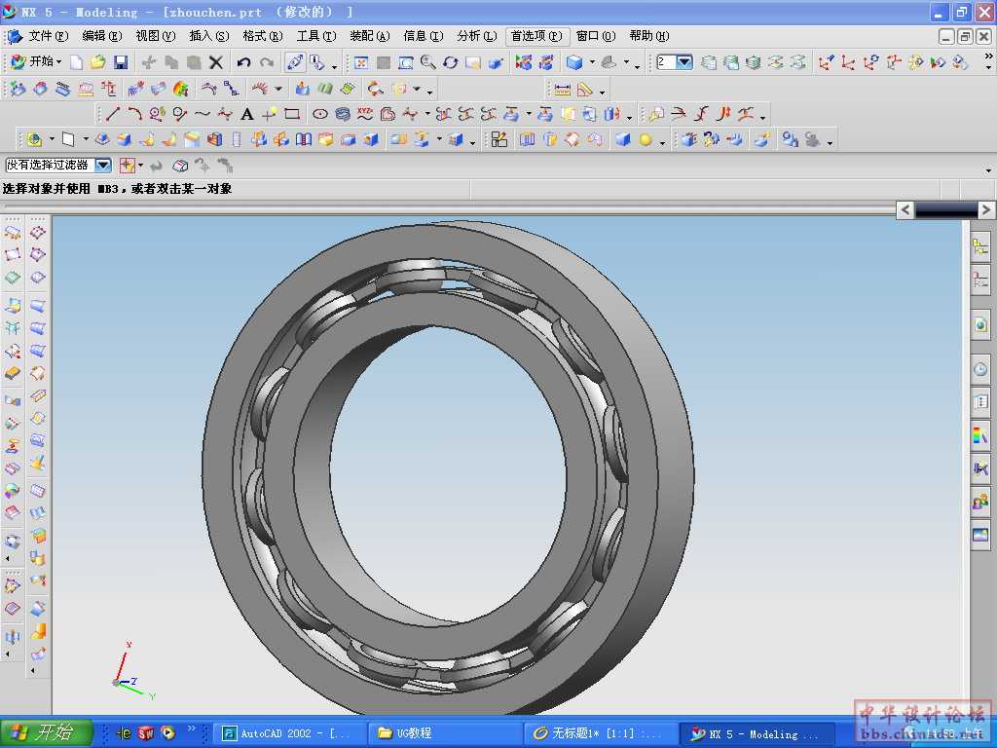The image size is (997, 748).
Task: Select the Line curve tool
Action: pos(113,114)
